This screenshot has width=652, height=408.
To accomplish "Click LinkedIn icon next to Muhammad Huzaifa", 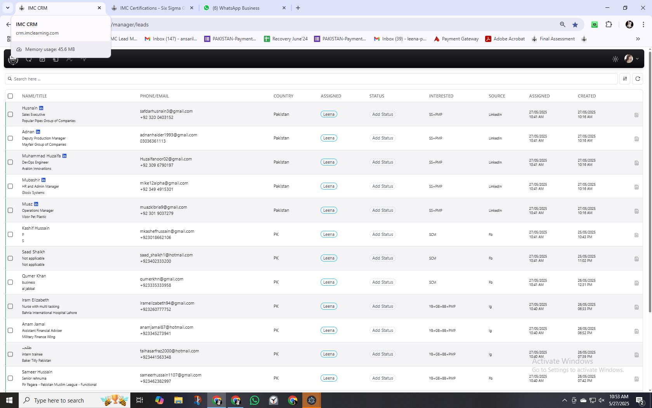I will pos(64,156).
